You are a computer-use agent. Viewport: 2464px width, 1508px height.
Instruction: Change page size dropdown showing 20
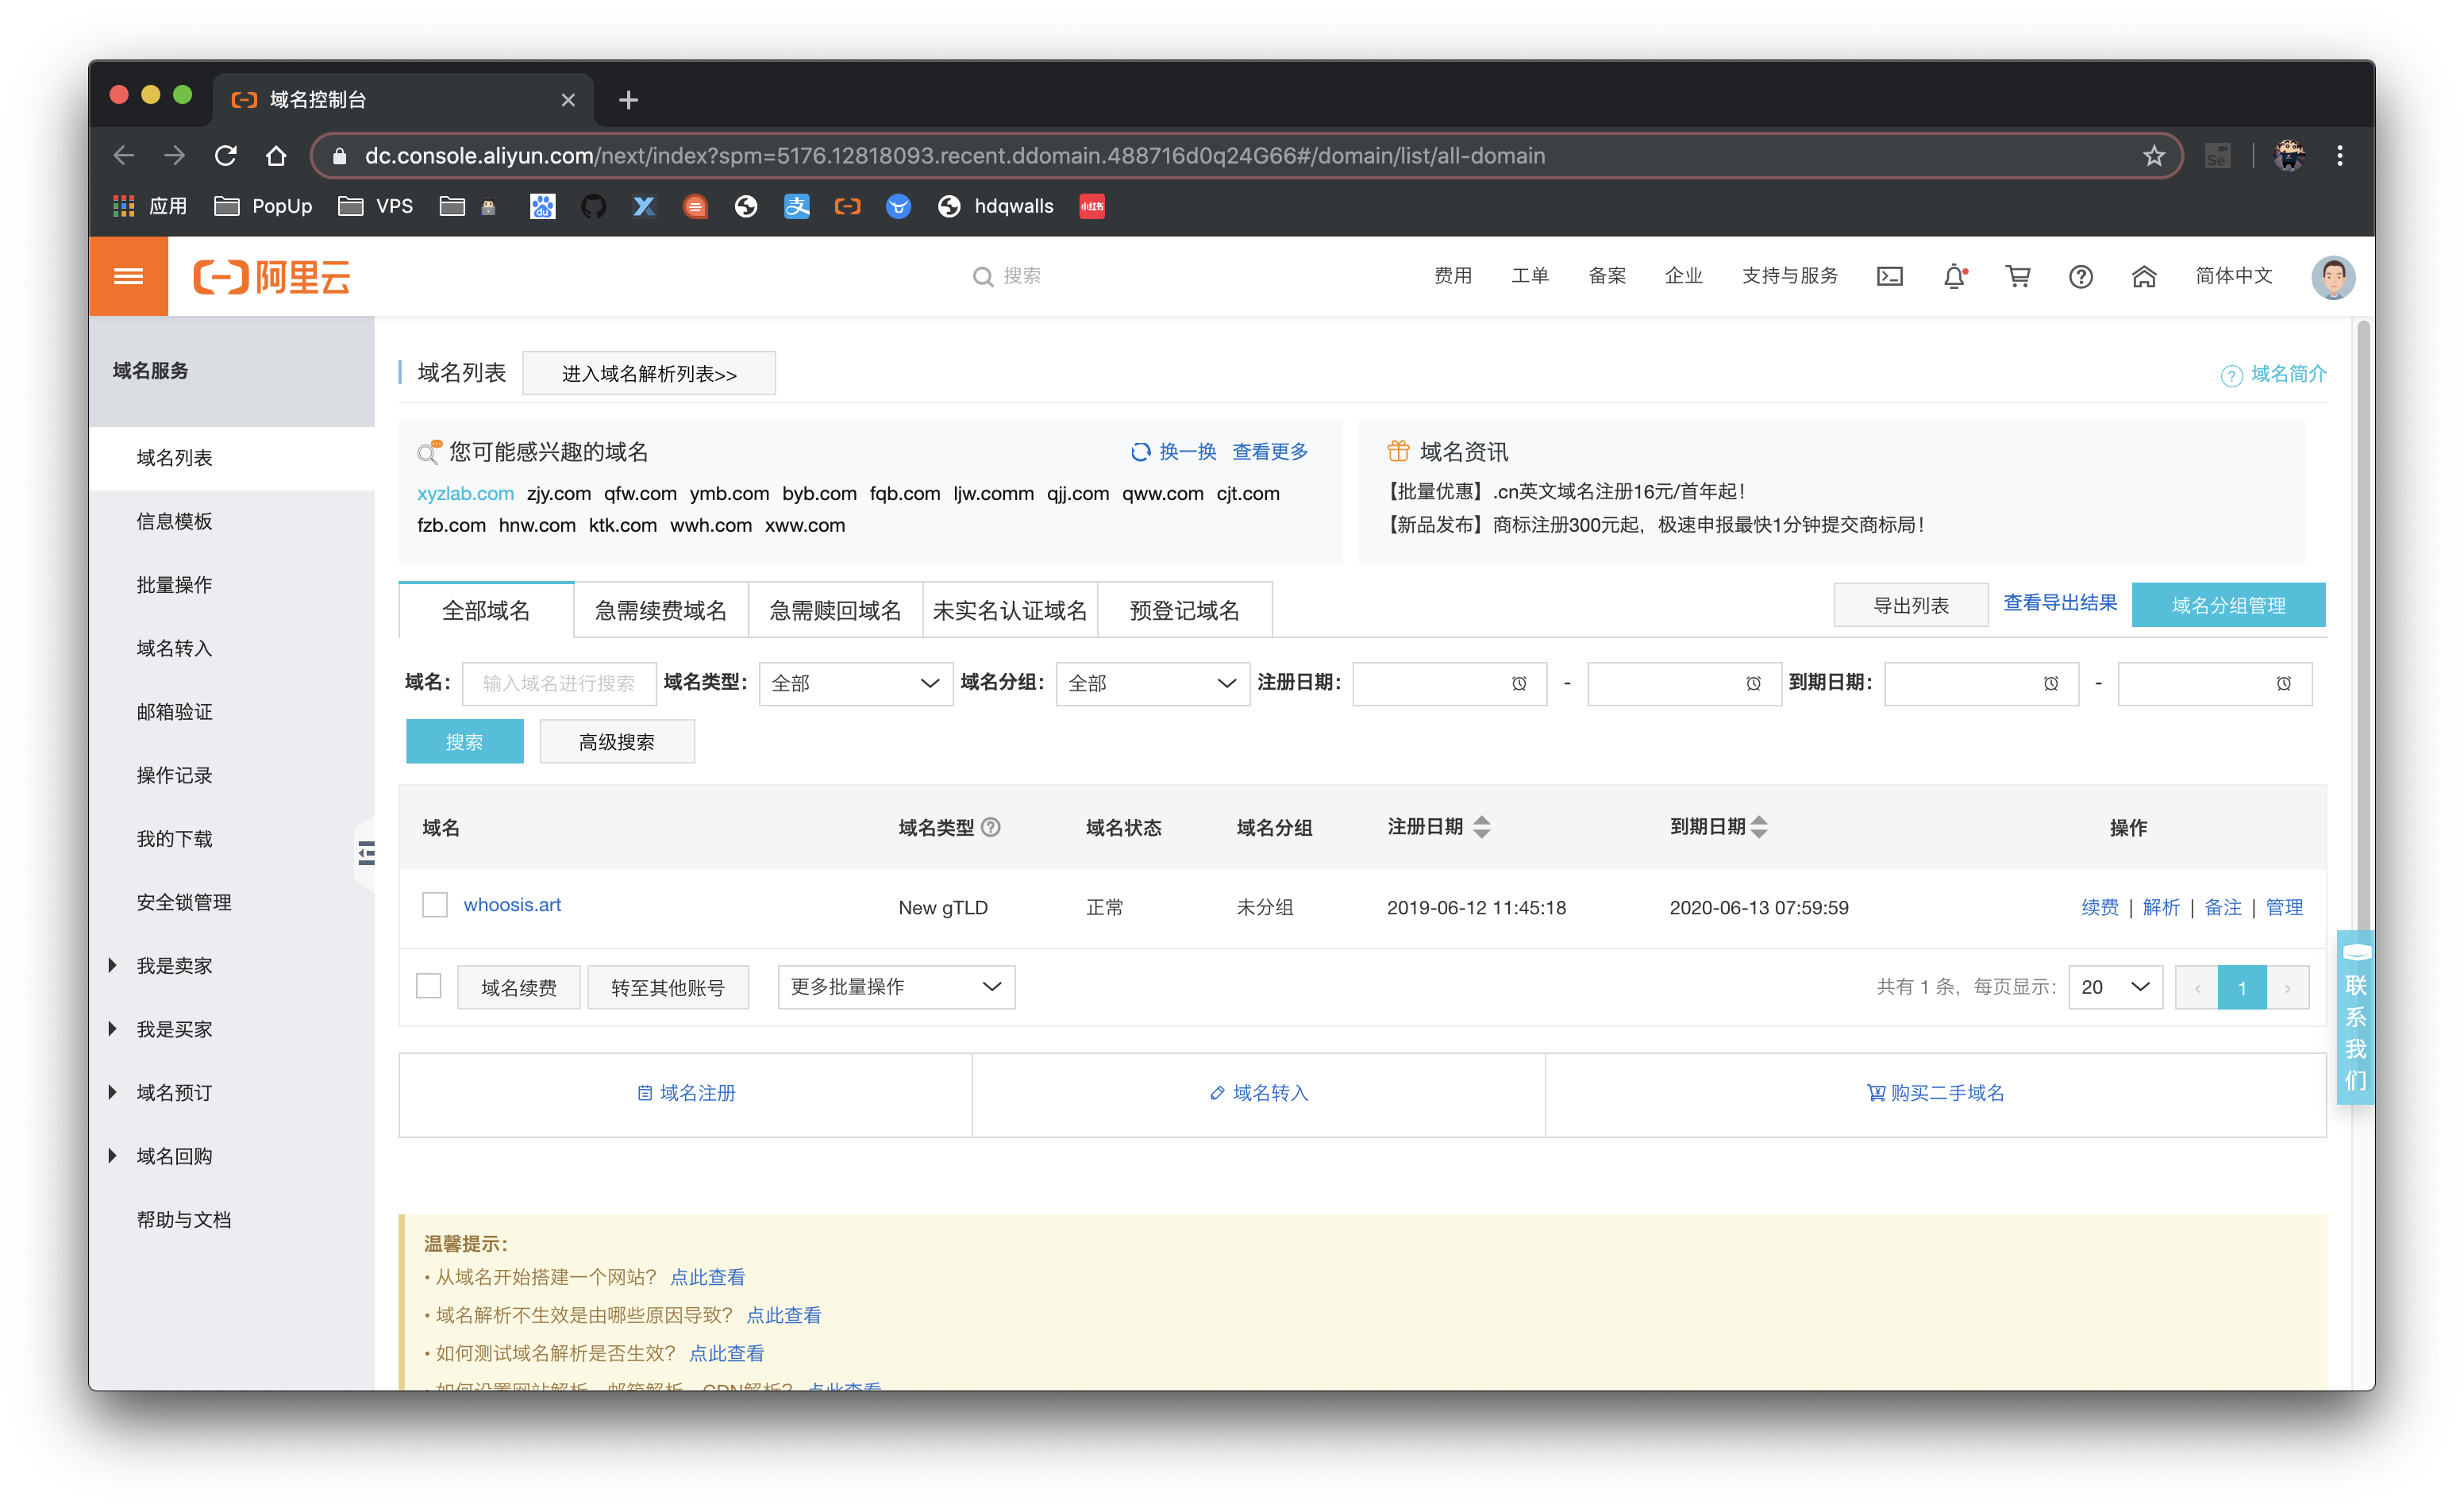point(2115,987)
